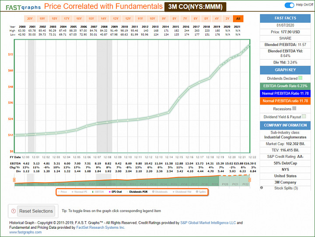Click FY20 in the range navigator
Screen dimensions: 315x237
click(225, 184)
